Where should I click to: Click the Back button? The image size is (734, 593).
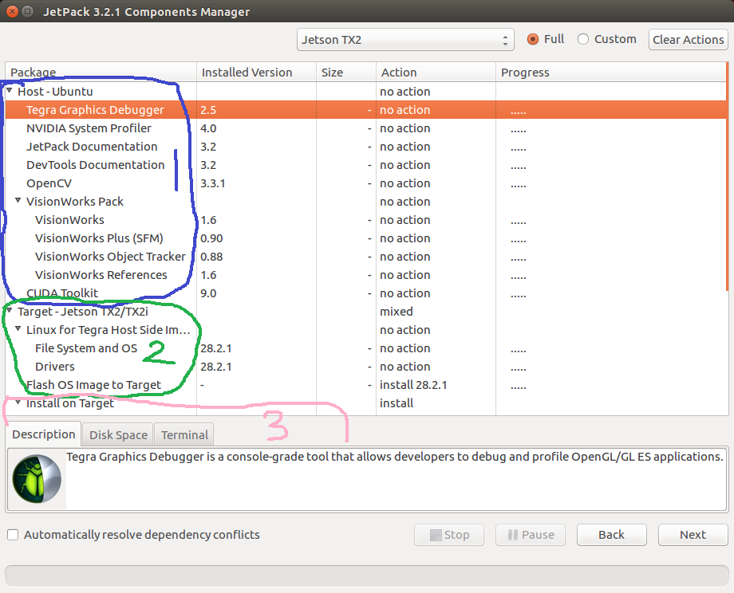611,535
